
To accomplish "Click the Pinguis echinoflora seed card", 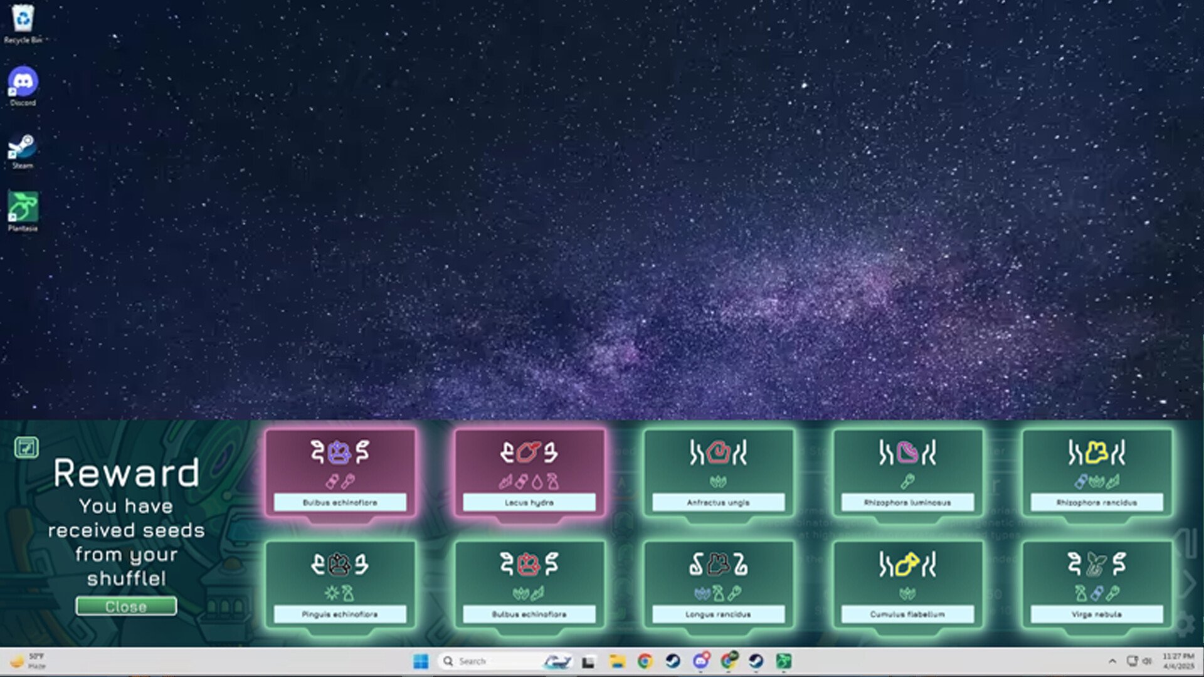I will [x=340, y=585].
